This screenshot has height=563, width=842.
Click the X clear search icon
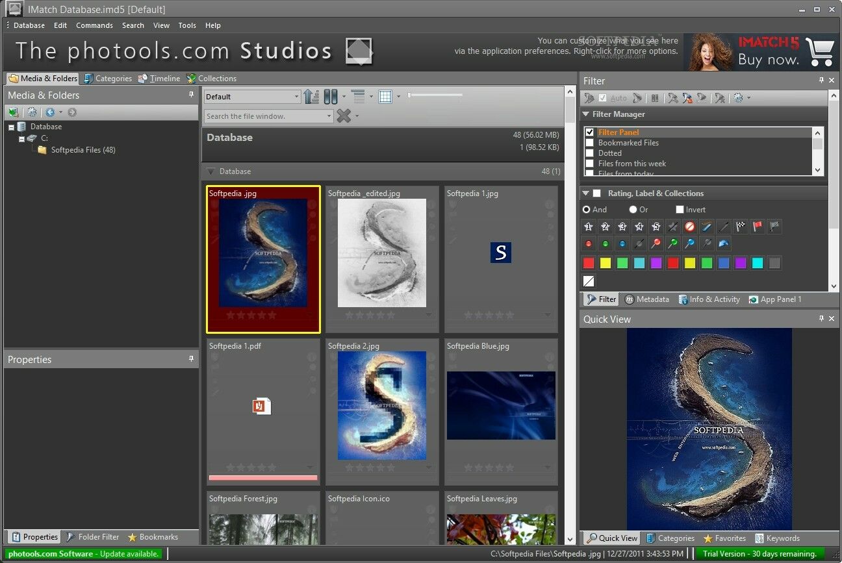pos(344,116)
